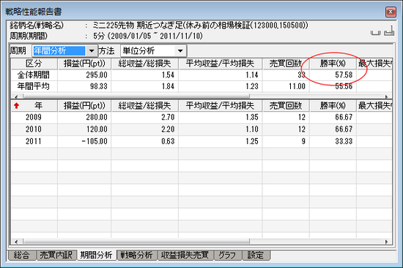Click the 2.70 ratio in 2009 row
The width and height of the screenshot is (403, 268).
[x=168, y=118]
